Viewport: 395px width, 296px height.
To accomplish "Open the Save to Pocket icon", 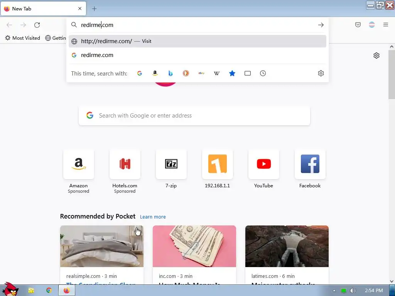I will pyautogui.click(x=358, y=25).
